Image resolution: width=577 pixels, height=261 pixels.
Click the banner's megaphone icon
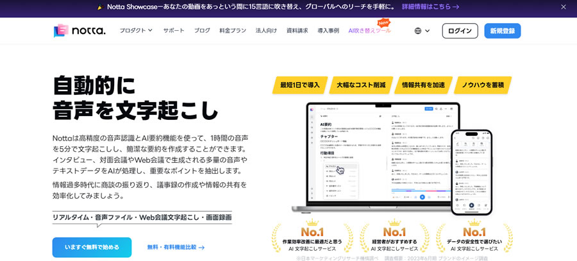(x=99, y=7)
